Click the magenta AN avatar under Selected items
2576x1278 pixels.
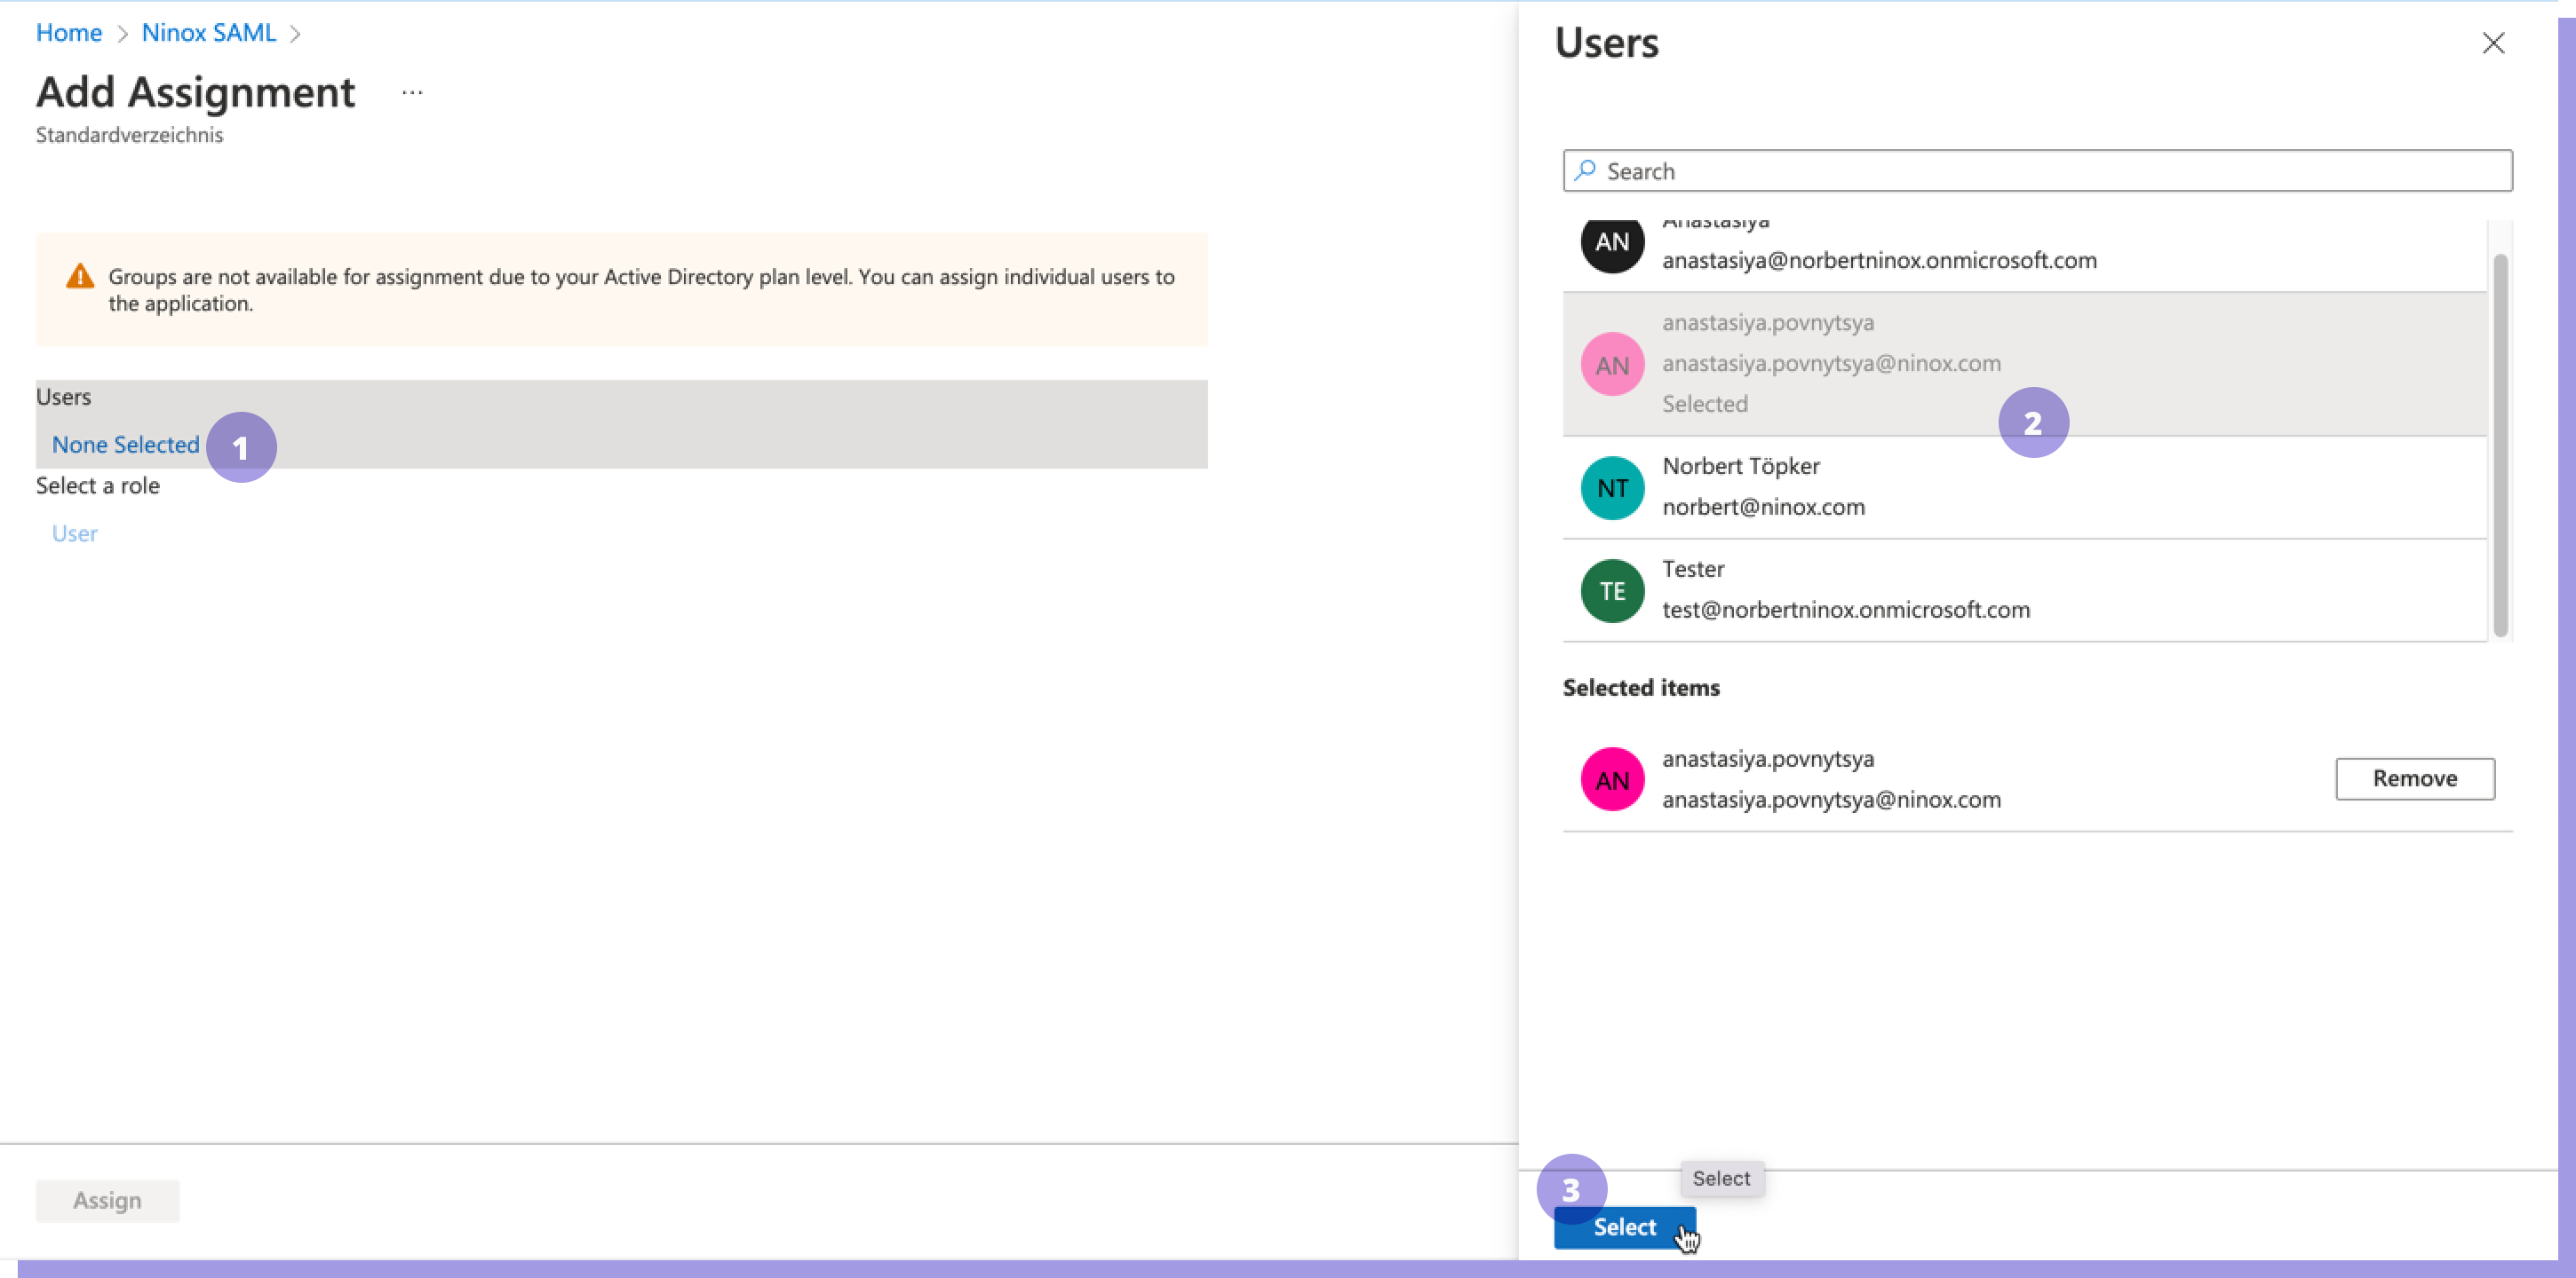click(x=1612, y=779)
